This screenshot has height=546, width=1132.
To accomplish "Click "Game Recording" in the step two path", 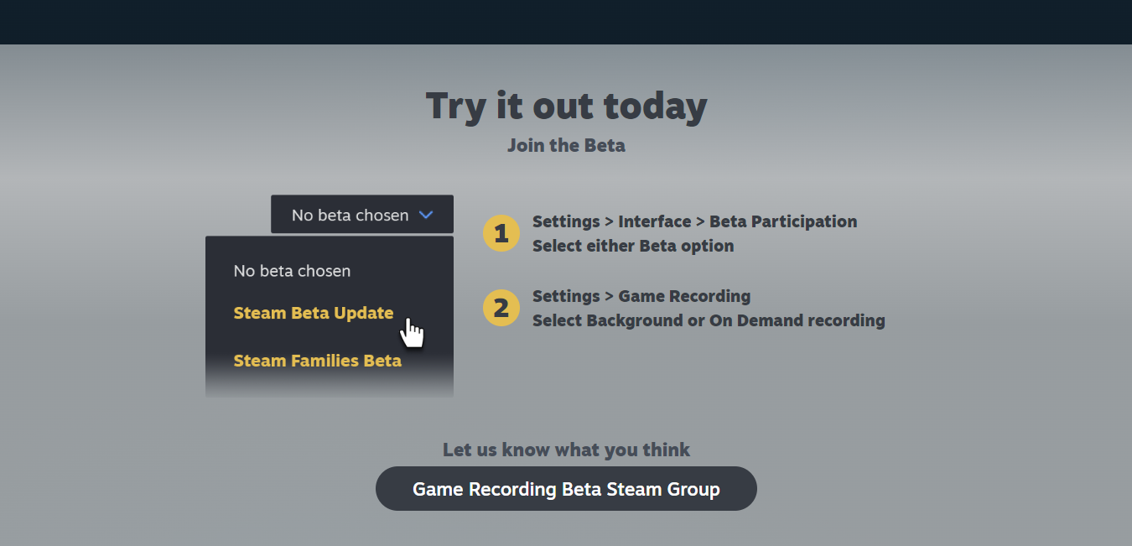I will click(684, 296).
